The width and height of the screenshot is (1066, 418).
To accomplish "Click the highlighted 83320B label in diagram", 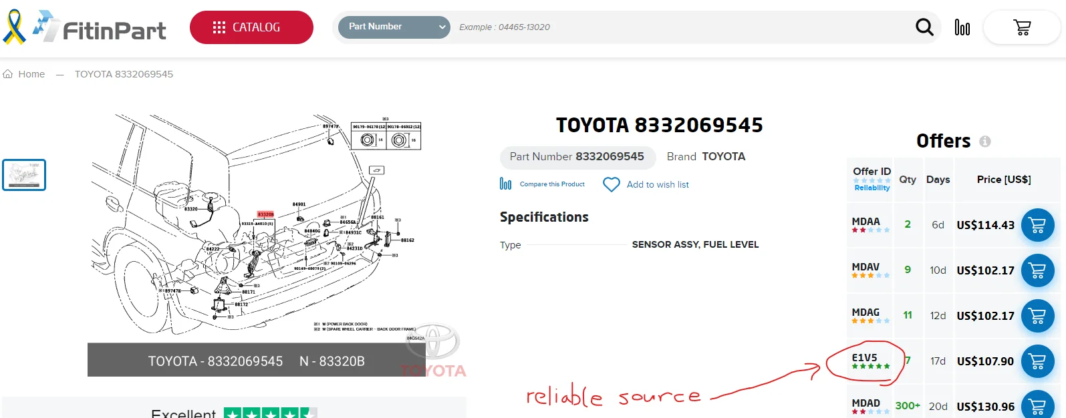I will tap(265, 214).
